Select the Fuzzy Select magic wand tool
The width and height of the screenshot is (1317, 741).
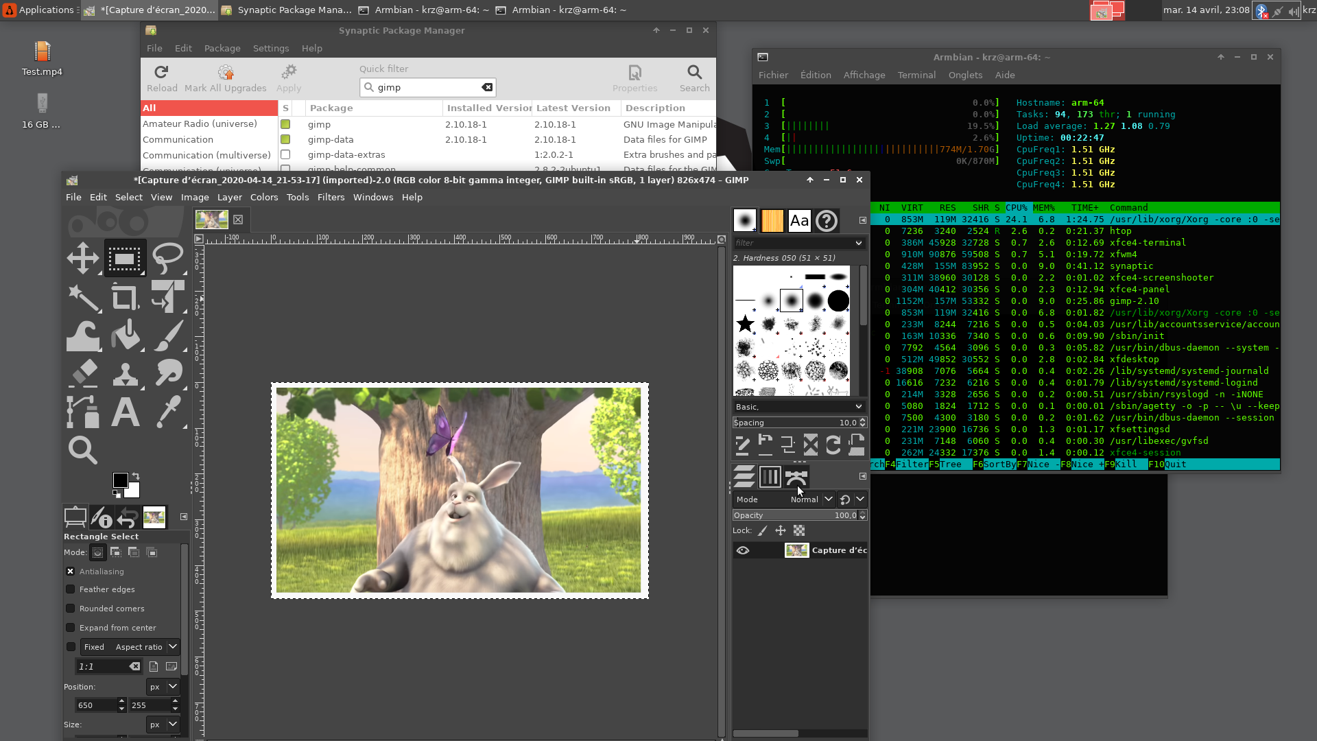click(83, 297)
